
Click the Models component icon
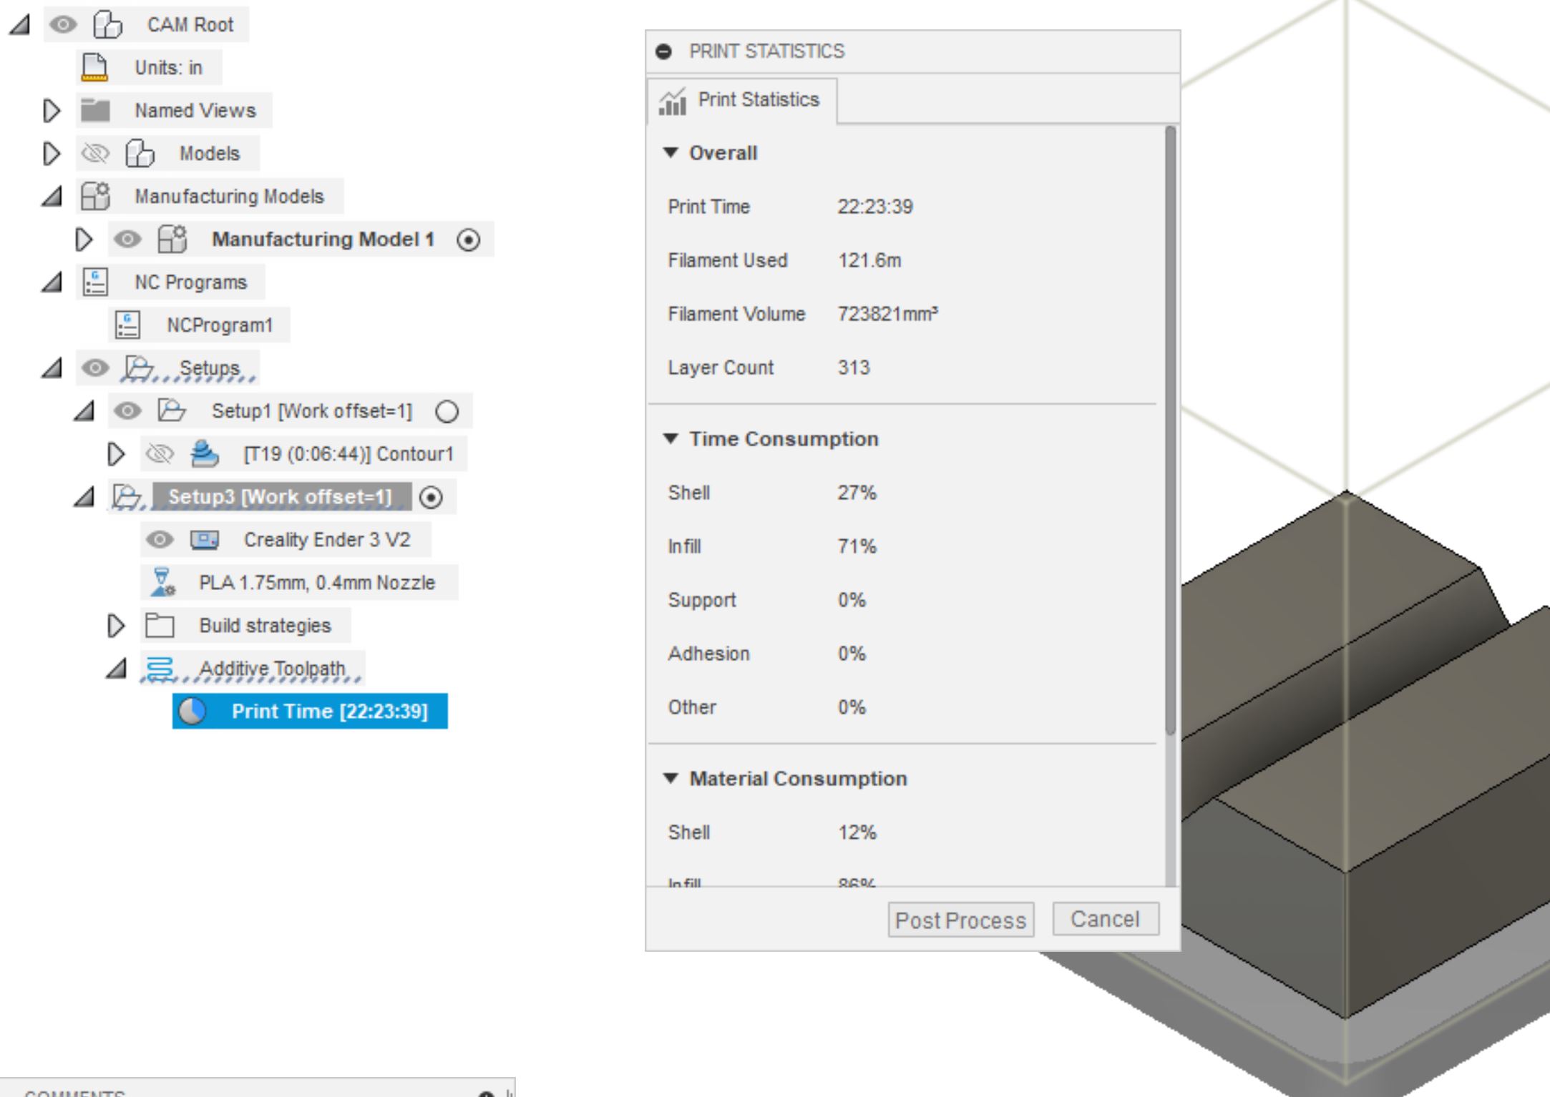pos(140,153)
